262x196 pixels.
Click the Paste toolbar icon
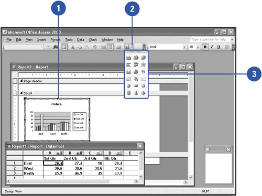coord(86,47)
